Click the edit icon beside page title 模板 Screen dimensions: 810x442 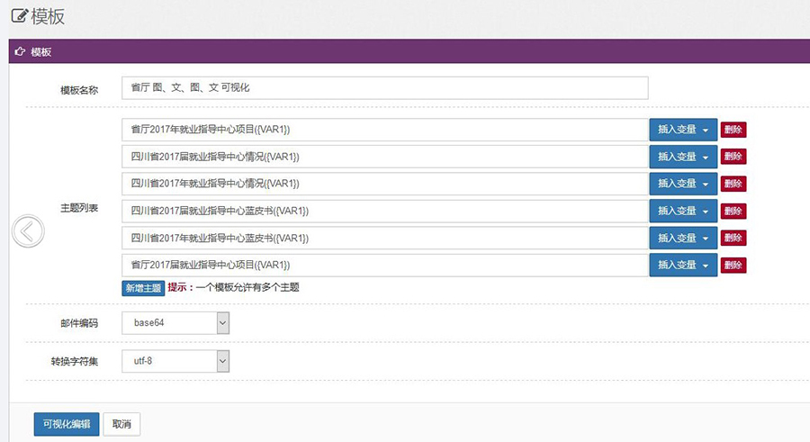pyautogui.click(x=18, y=15)
